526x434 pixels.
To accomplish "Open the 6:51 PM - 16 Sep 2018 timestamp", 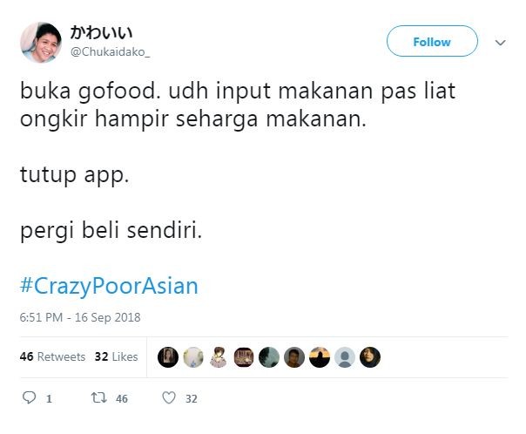I will pyautogui.click(x=80, y=317).
